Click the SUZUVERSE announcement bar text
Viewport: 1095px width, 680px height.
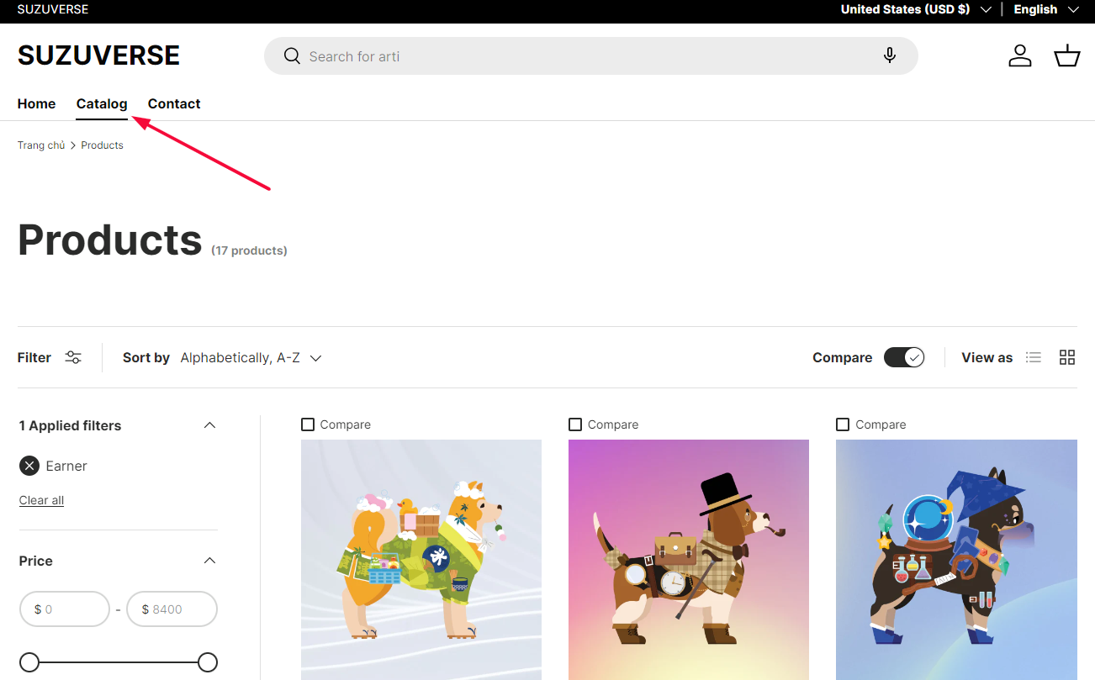[x=53, y=9]
